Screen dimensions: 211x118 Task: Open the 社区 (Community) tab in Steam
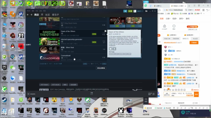point(47,15)
